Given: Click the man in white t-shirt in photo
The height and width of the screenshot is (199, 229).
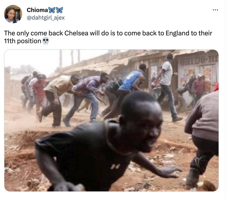Looking at the screenshot, I should coord(167,86).
